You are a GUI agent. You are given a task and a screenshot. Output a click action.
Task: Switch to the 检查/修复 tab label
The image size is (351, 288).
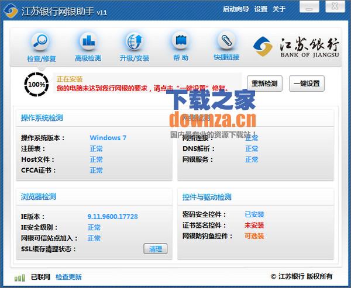(42, 58)
